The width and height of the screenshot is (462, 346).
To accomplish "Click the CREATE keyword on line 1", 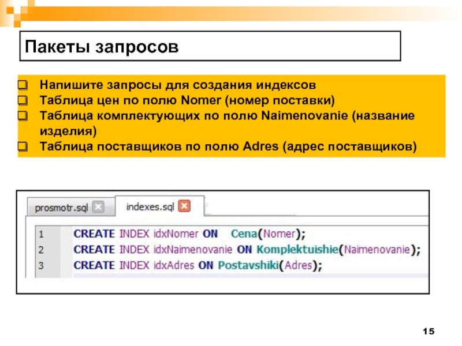I will [x=94, y=234].
